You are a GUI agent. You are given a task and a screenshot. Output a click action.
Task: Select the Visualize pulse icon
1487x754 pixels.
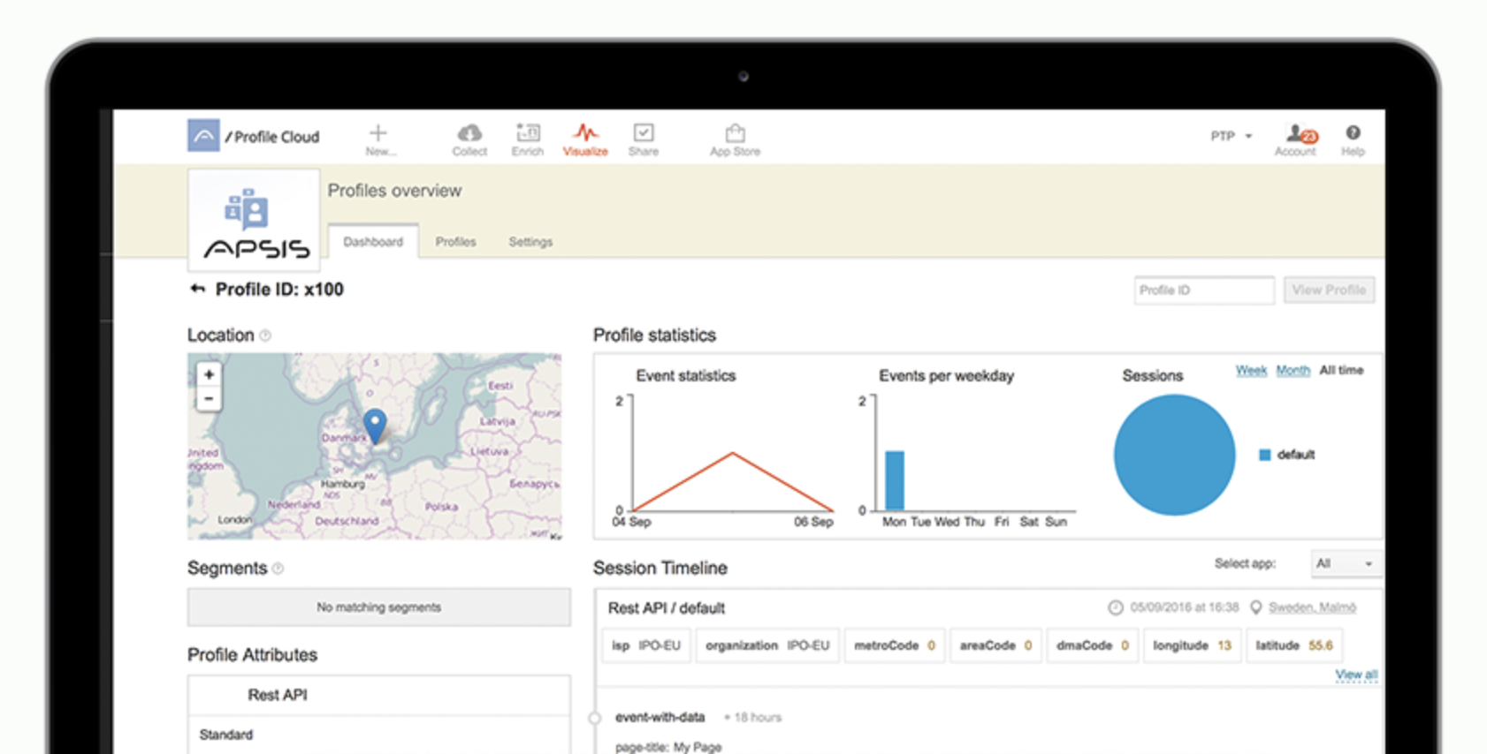click(585, 134)
